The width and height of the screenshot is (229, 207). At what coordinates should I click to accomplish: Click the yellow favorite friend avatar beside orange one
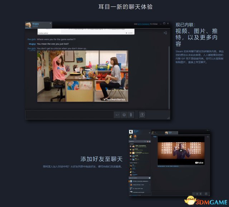(x=131, y=136)
